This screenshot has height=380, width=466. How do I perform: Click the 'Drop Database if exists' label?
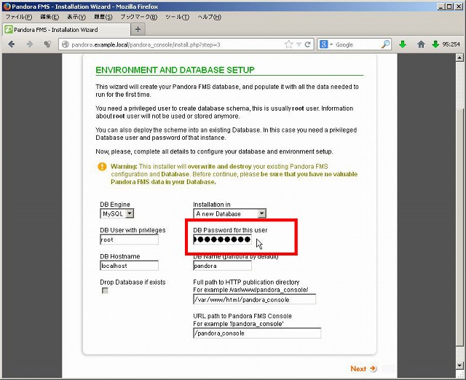point(133,282)
